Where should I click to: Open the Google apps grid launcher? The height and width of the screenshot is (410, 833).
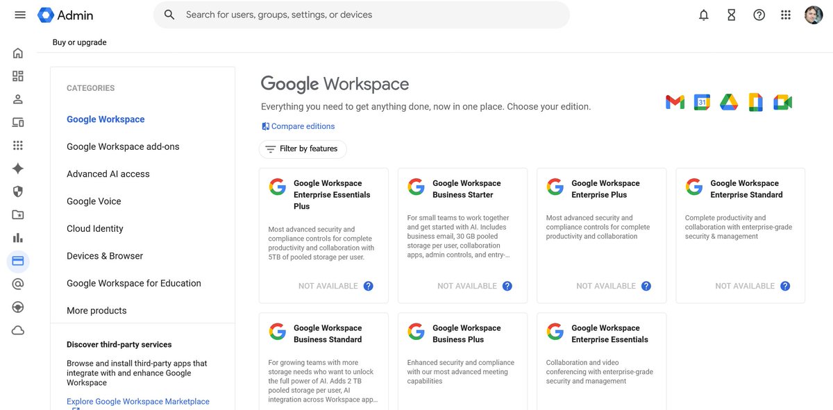click(786, 15)
